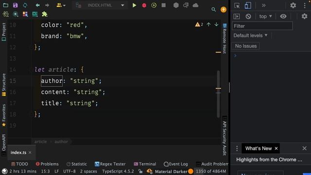Open the Remote Host side panel
This screenshot has height=175, width=311.
(x=225, y=39)
